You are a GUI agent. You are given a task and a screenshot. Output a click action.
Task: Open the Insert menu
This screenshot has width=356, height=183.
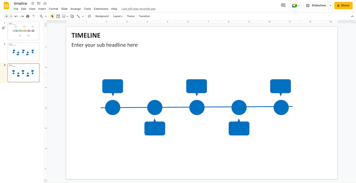42,9
